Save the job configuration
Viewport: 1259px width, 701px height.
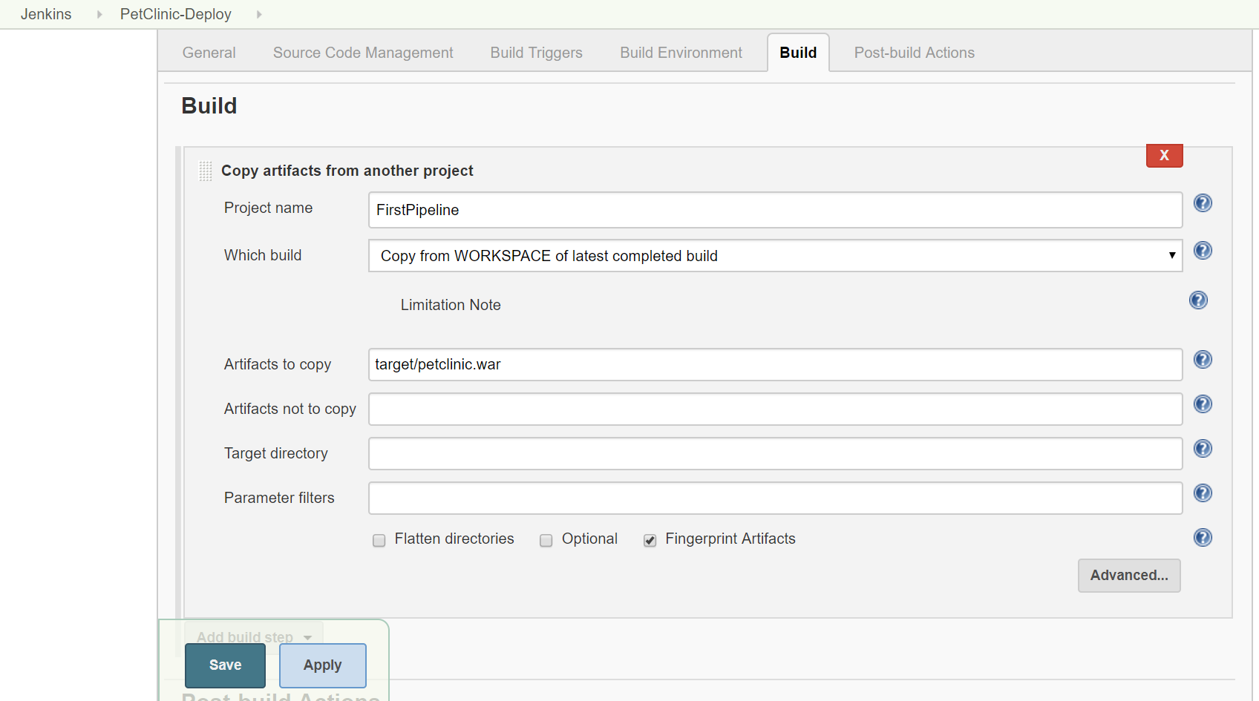[225, 665]
